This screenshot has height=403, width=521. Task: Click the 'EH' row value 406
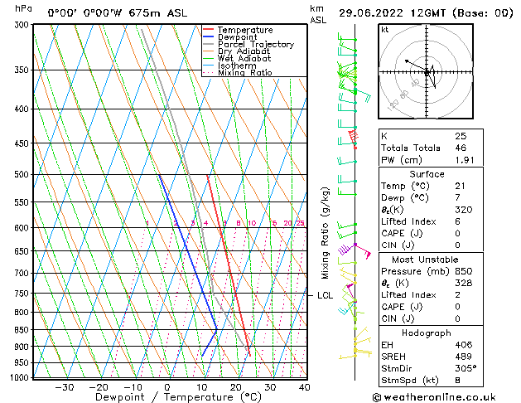464,345
